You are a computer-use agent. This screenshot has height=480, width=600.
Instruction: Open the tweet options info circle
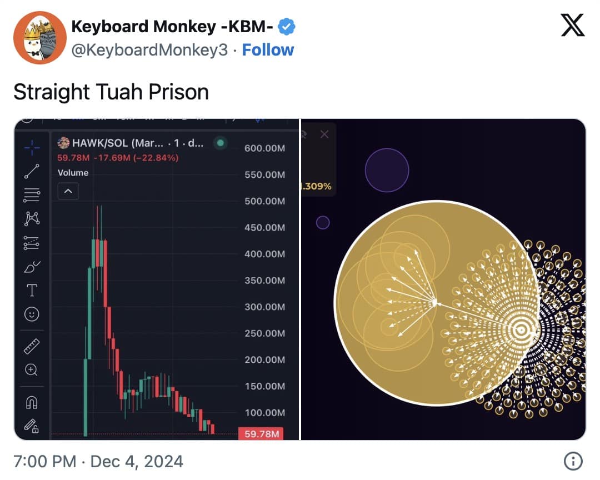[x=573, y=461]
